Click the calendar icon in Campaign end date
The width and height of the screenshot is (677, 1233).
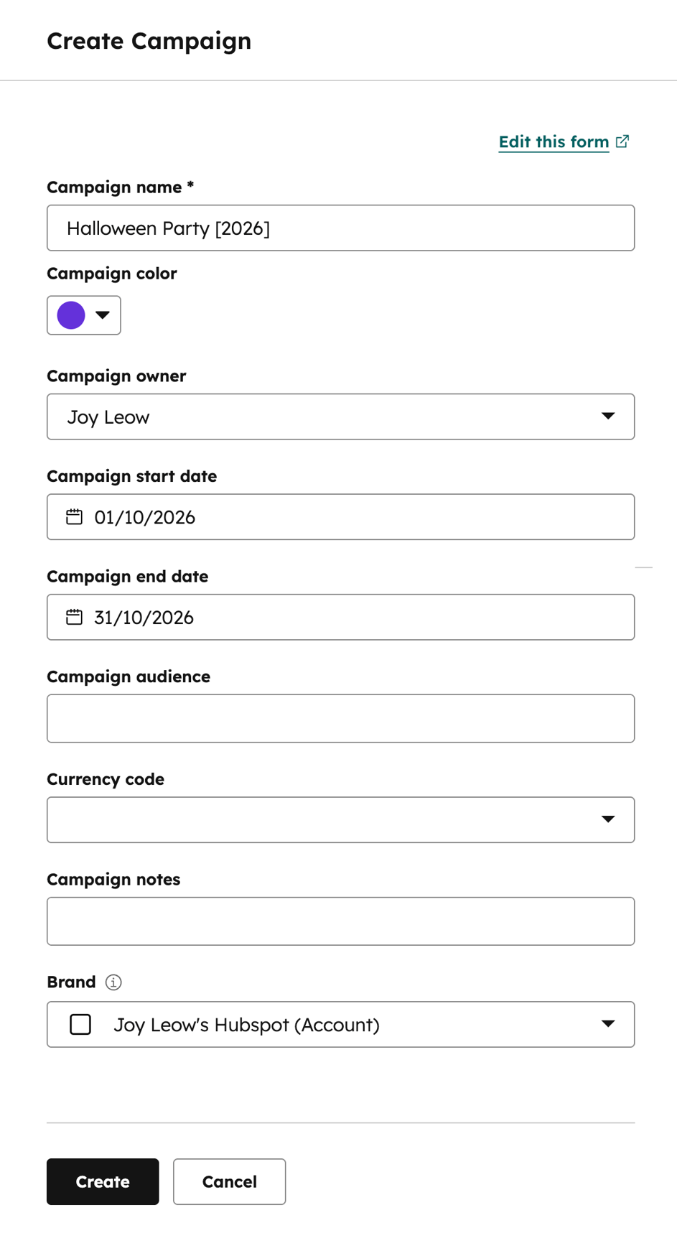[x=74, y=617]
